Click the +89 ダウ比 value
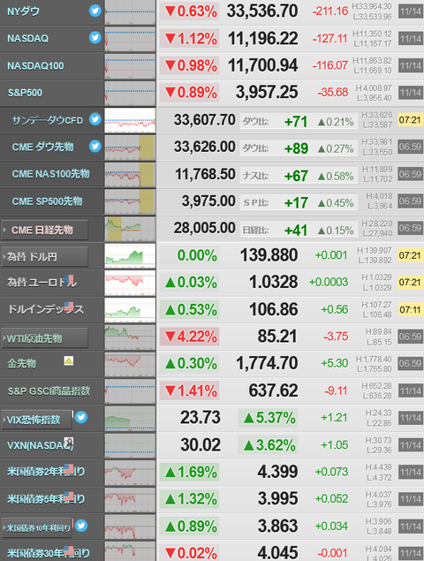 296,148
